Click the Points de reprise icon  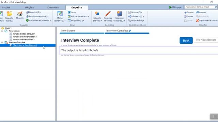(x=27, y=16)
